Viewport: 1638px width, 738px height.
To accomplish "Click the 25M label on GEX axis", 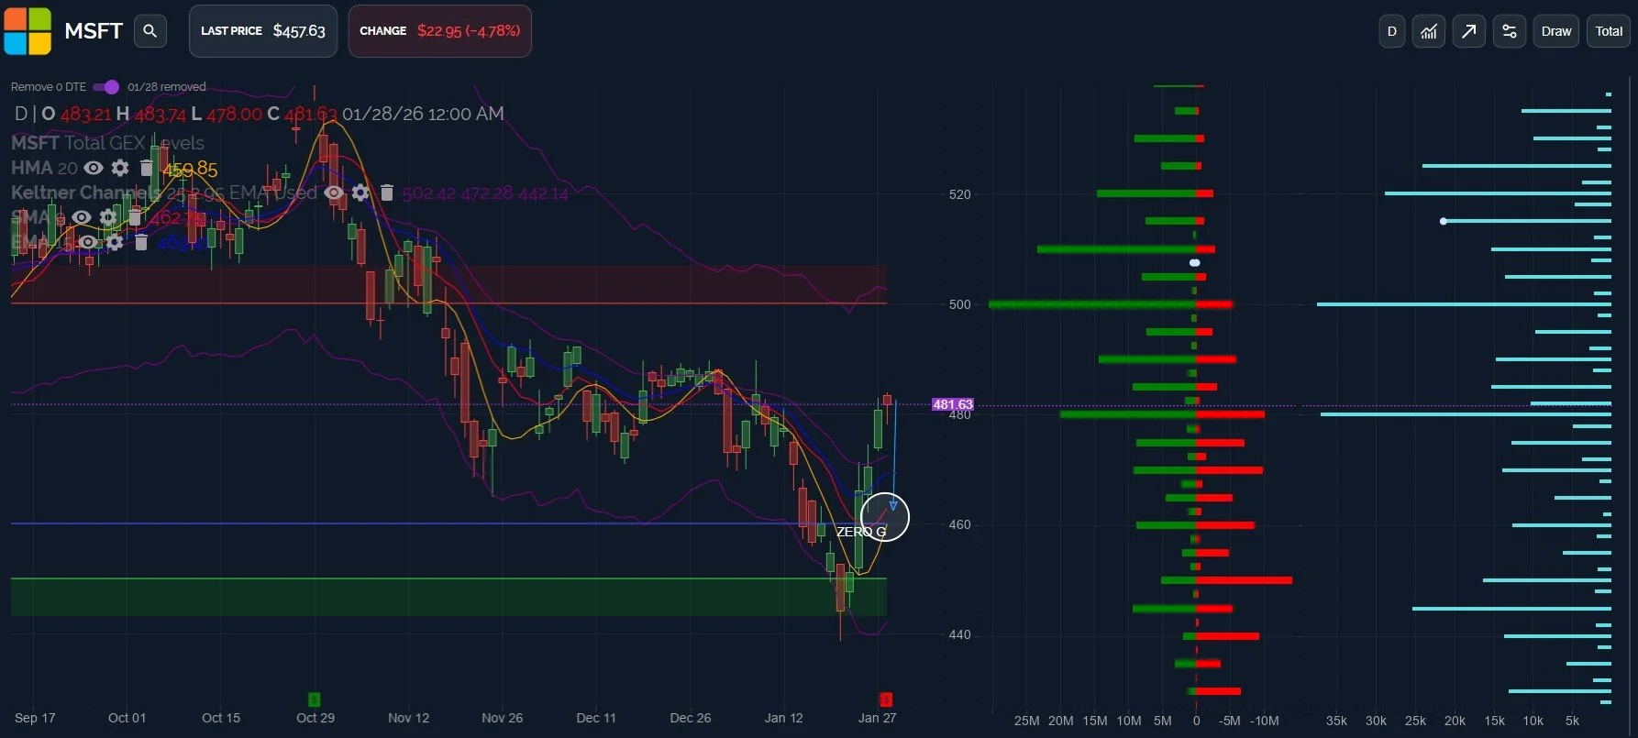I will [1026, 721].
